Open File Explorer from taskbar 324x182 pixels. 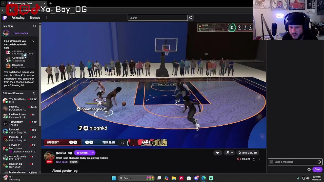click(174, 178)
